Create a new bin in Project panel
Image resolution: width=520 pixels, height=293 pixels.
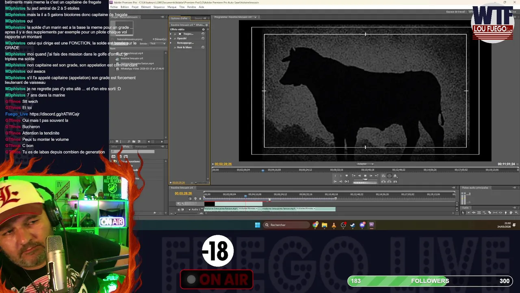pyautogui.click(x=134, y=142)
